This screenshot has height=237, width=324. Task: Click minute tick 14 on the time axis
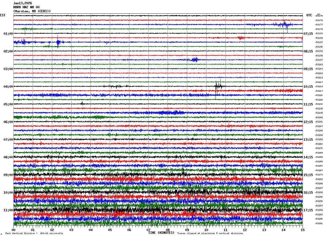[283, 230]
